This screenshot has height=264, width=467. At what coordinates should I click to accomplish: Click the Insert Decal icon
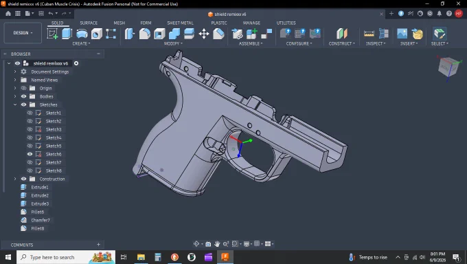point(418,34)
